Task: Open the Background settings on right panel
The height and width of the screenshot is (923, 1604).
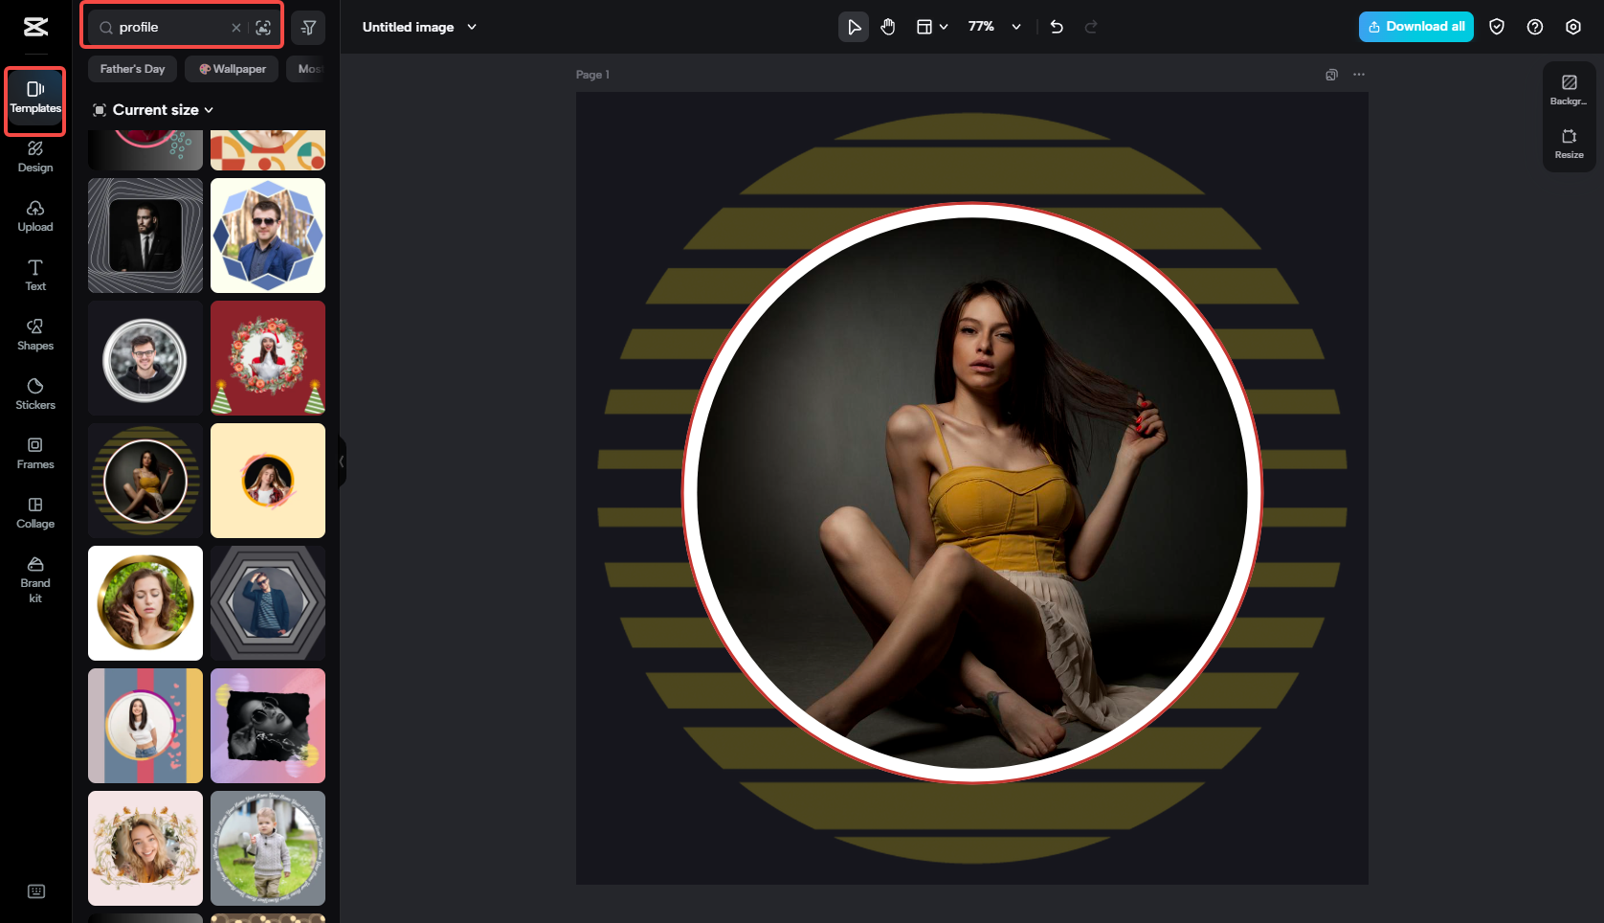Action: coord(1569,89)
